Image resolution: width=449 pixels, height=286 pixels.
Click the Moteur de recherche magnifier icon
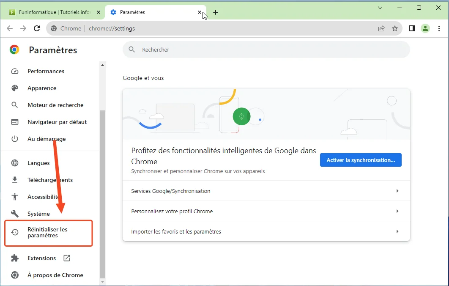[15, 105]
